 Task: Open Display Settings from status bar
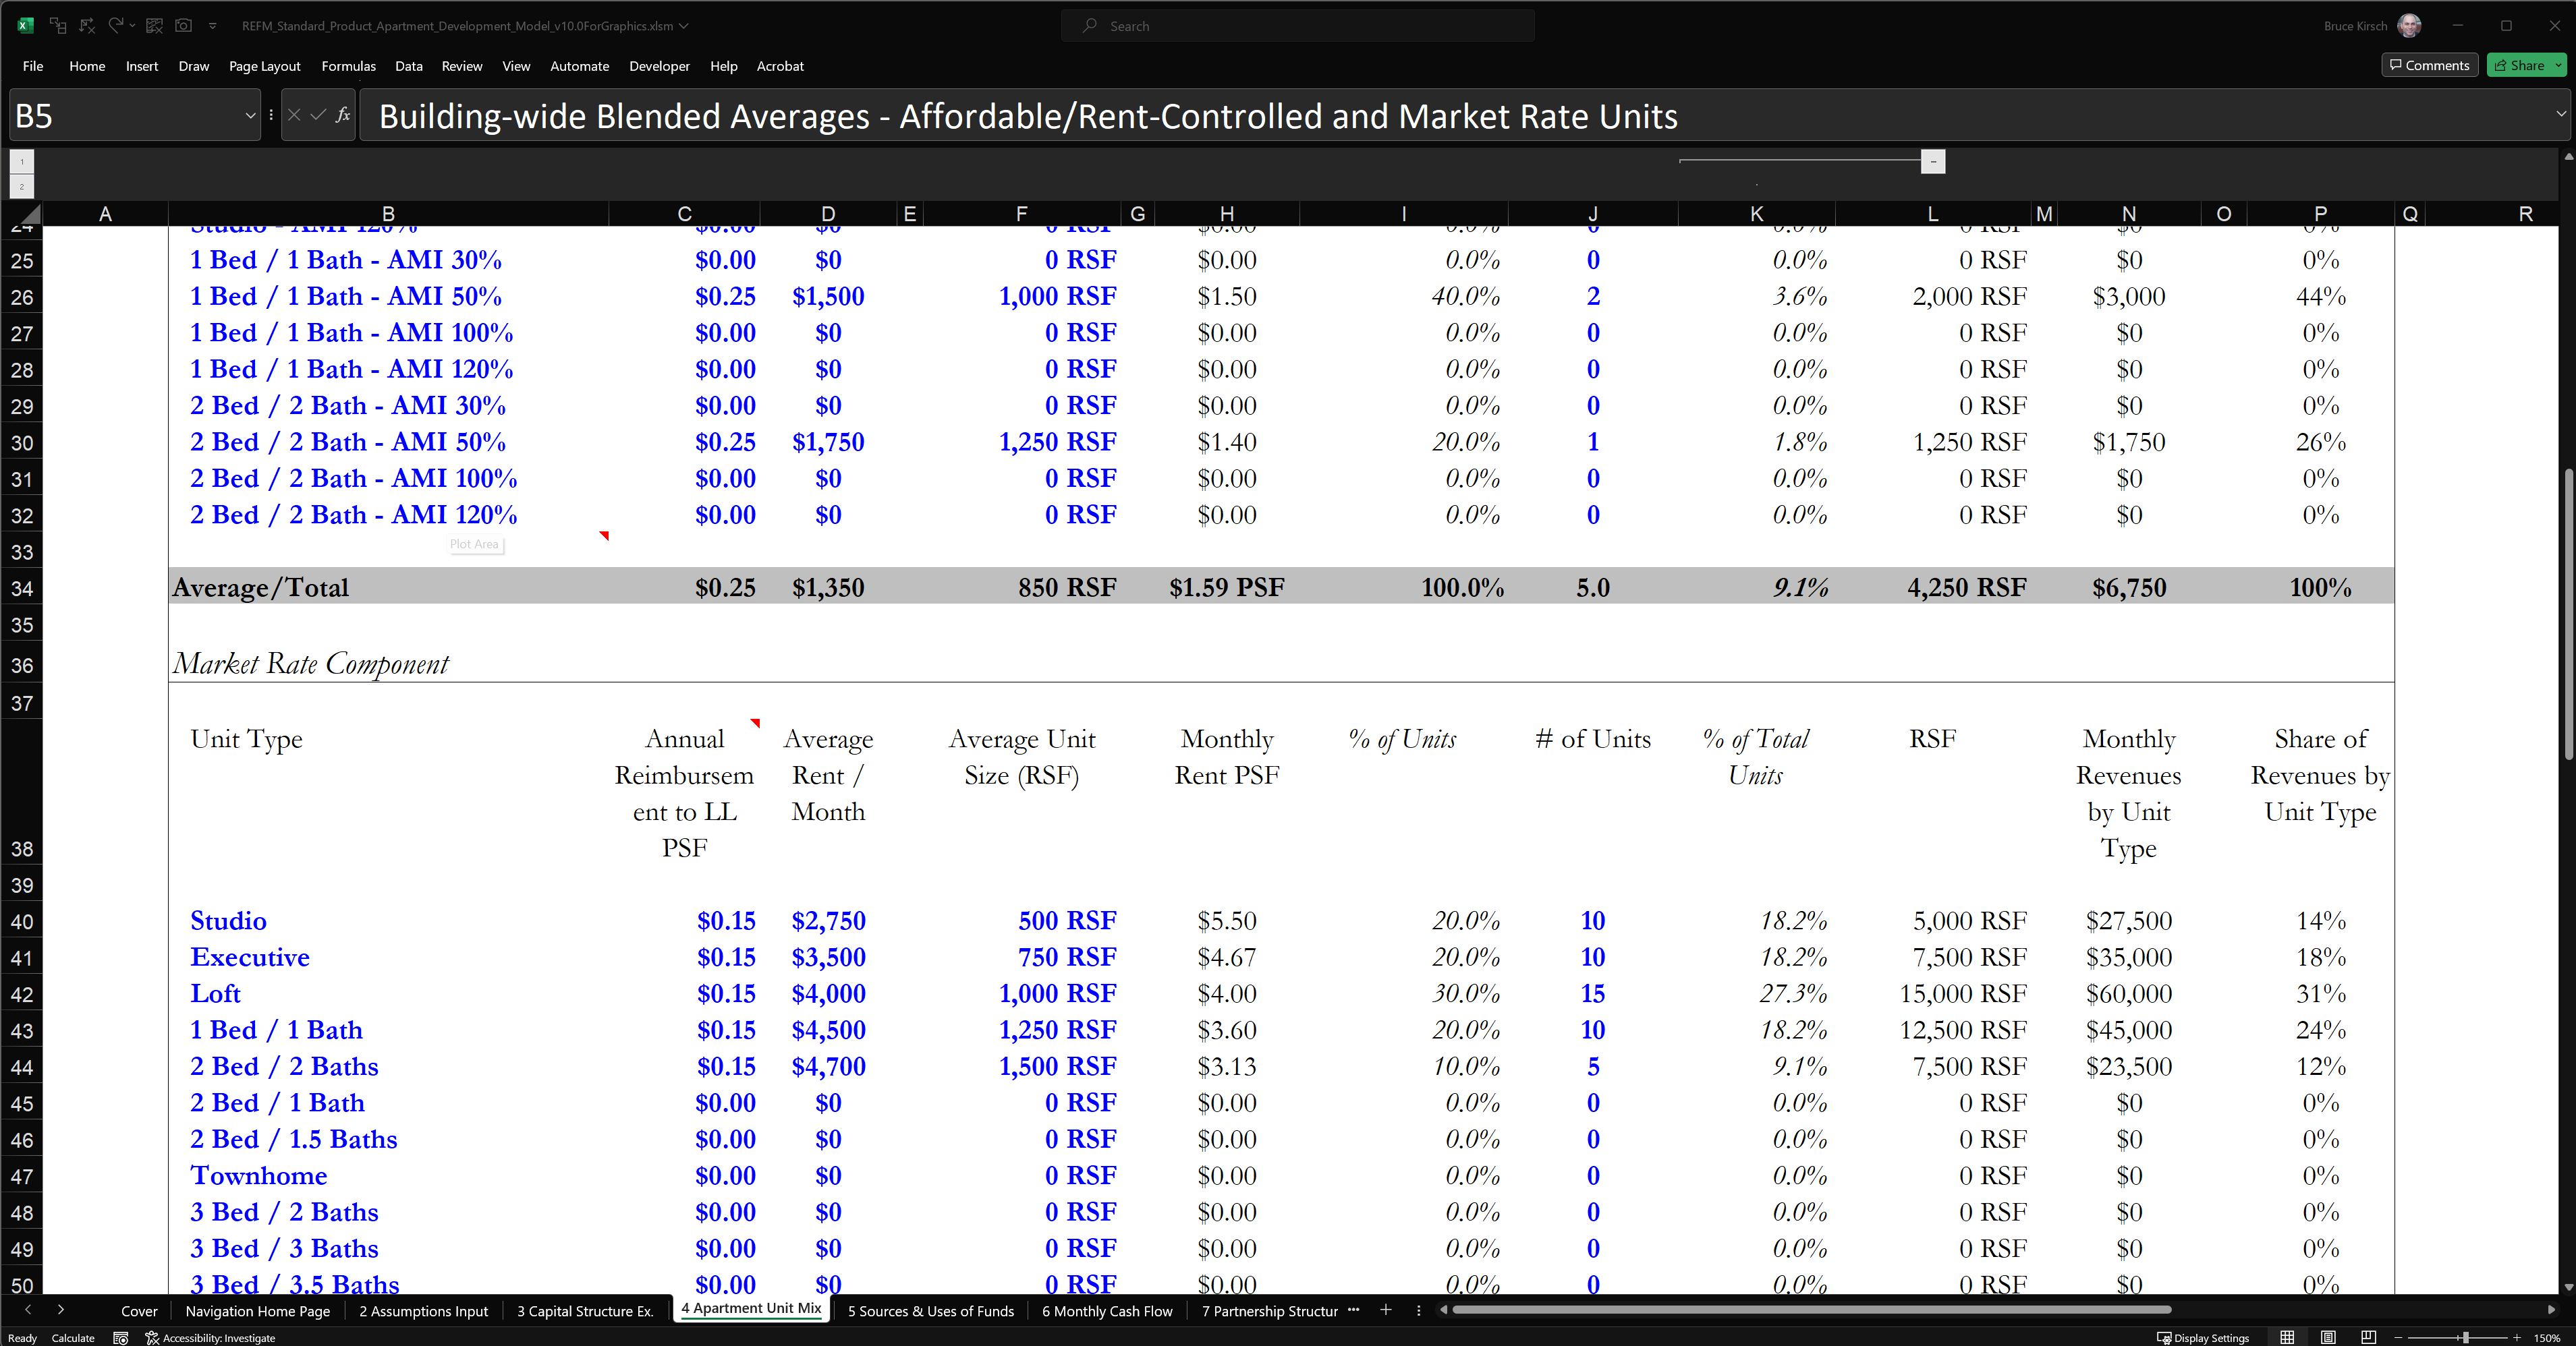pyautogui.click(x=2203, y=1337)
